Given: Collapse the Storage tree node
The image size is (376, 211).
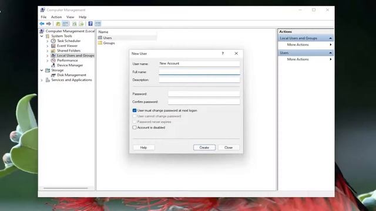Looking at the screenshot, I should [42, 70].
